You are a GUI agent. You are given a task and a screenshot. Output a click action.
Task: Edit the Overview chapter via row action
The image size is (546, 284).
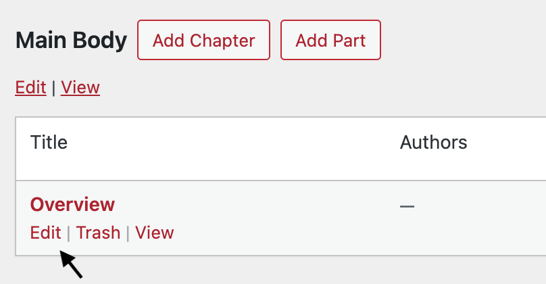(45, 233)
